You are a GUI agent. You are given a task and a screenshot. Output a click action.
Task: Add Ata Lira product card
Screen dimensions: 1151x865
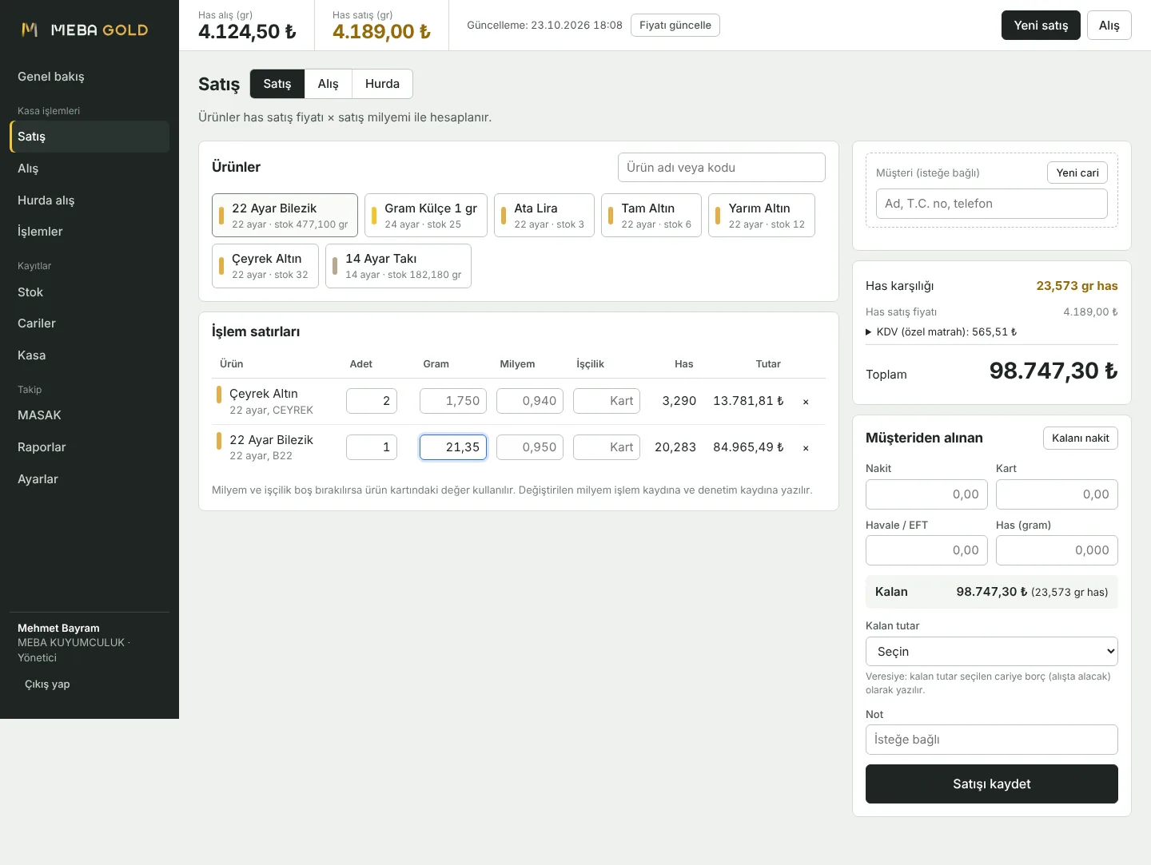point(544,216)
